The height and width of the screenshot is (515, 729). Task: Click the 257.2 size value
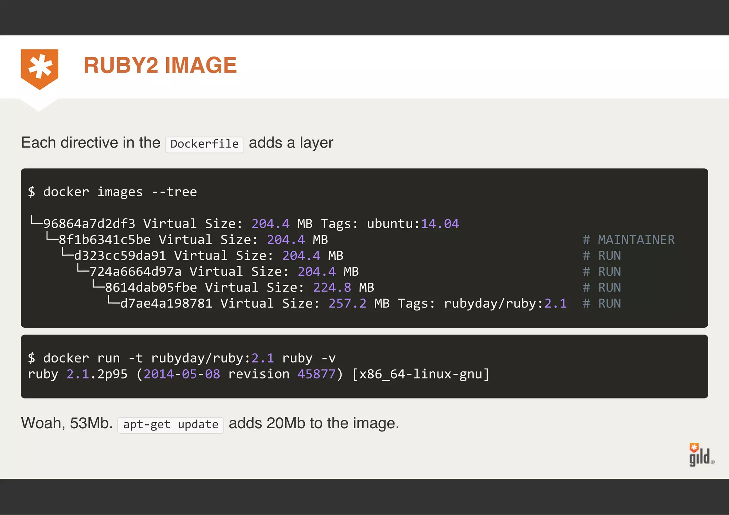point(347,304)
